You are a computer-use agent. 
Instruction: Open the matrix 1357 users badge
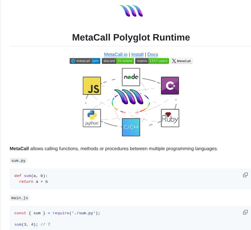pos(152,61)
